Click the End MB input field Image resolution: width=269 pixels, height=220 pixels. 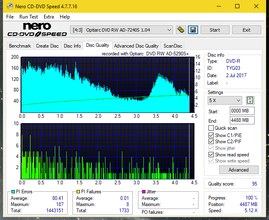(x=242, y=120)
